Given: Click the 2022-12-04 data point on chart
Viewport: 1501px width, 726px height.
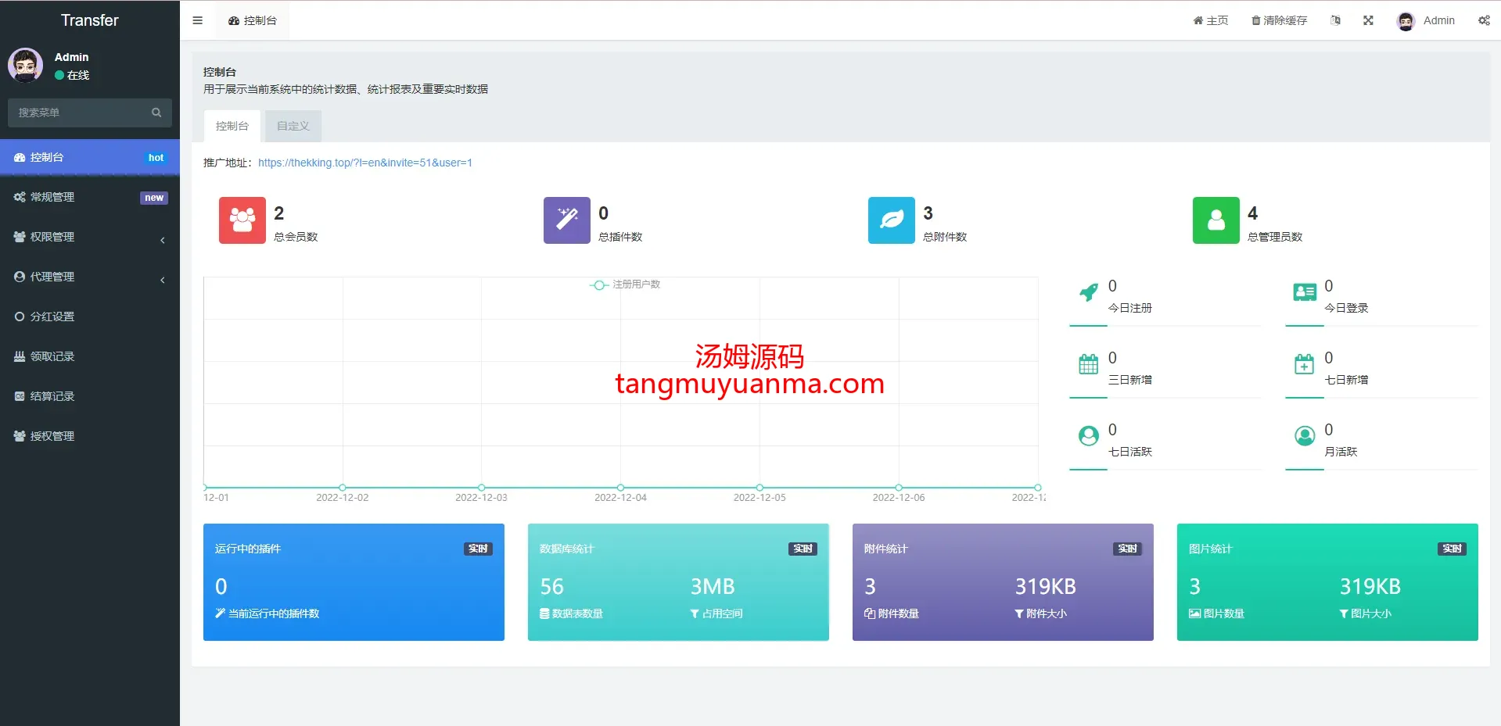Looking at the screenshot, I should click(620, 488).
